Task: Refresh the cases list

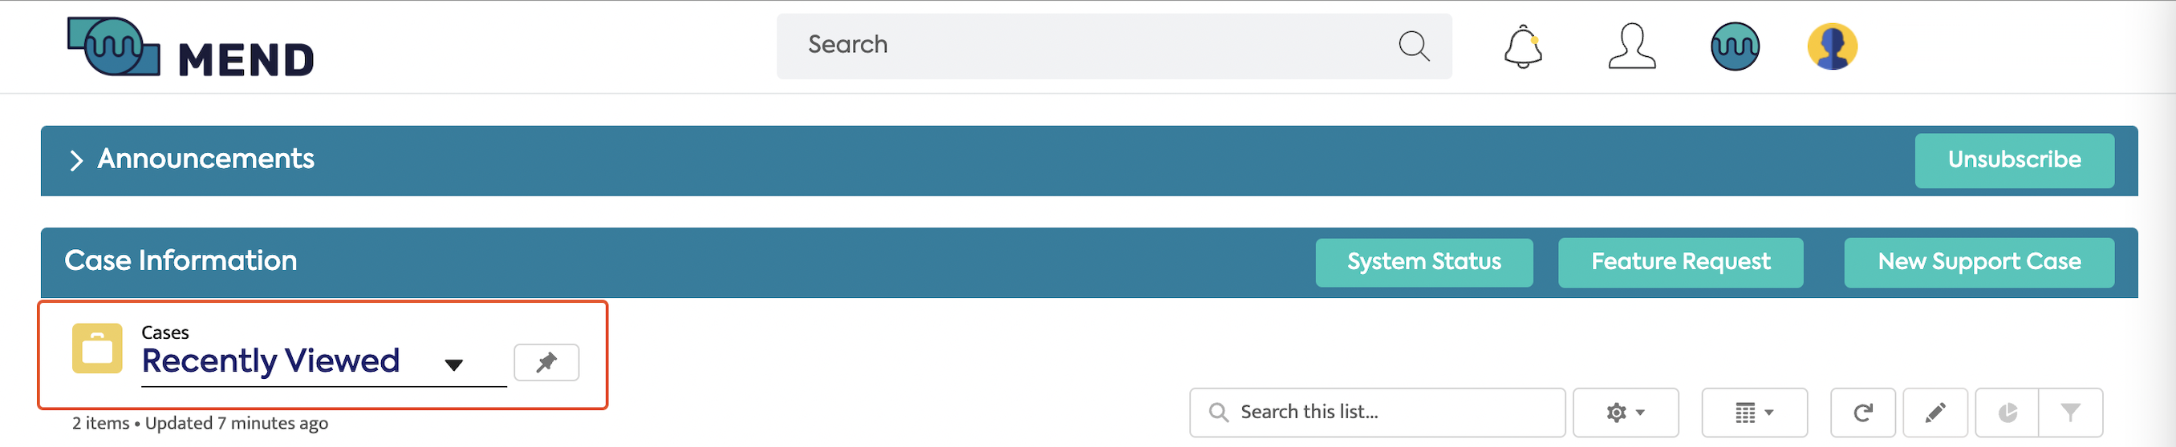Action: (x=1862, y=413)
